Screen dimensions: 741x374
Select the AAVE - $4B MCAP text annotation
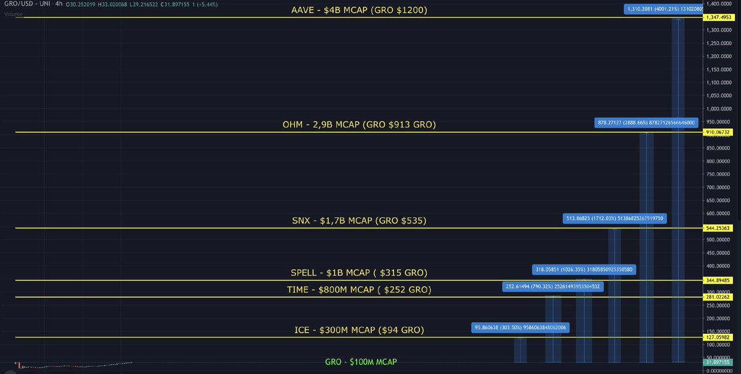pos(359,10)
